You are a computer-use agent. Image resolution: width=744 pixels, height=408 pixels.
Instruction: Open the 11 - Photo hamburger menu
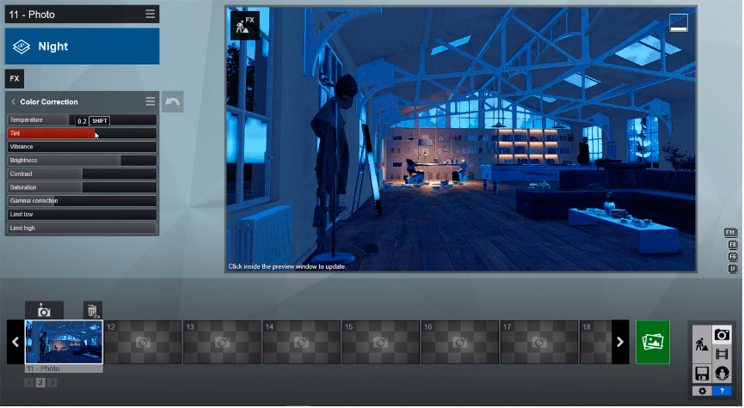pos(151,14)
